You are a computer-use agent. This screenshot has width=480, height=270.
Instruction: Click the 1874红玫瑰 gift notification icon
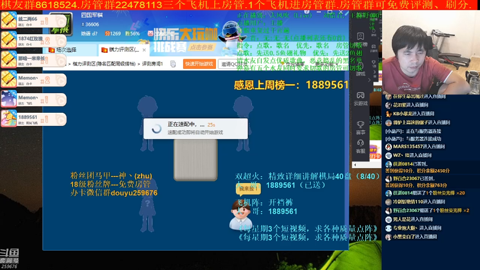pyautogui.click(x=8, y=40)
